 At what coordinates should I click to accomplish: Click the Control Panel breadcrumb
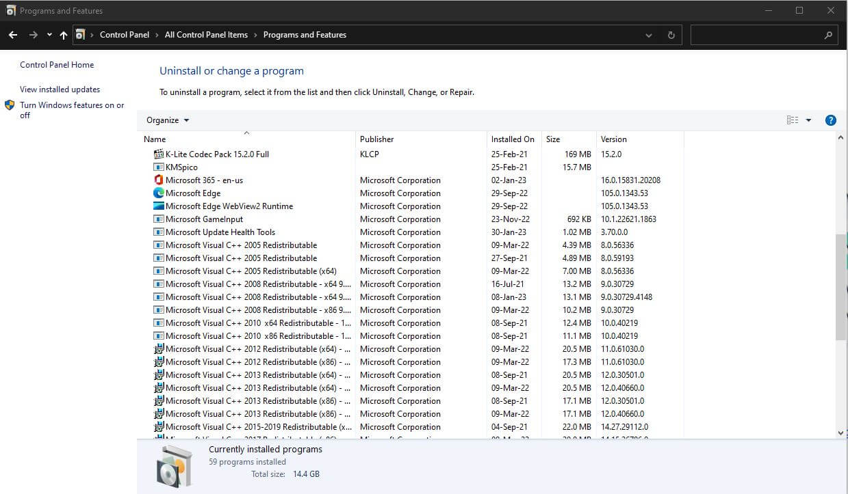coord(125,35)
